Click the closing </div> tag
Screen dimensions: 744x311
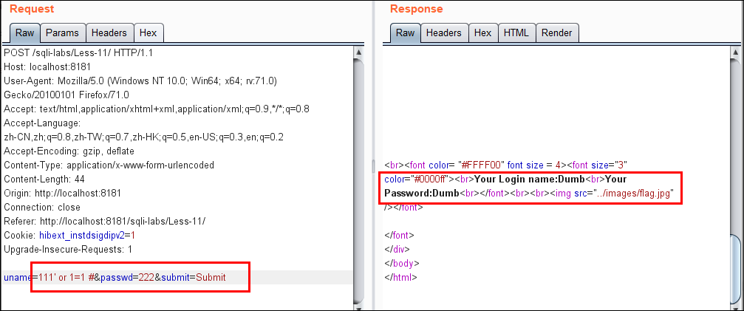pyautogui.click(x=397, y=250)
